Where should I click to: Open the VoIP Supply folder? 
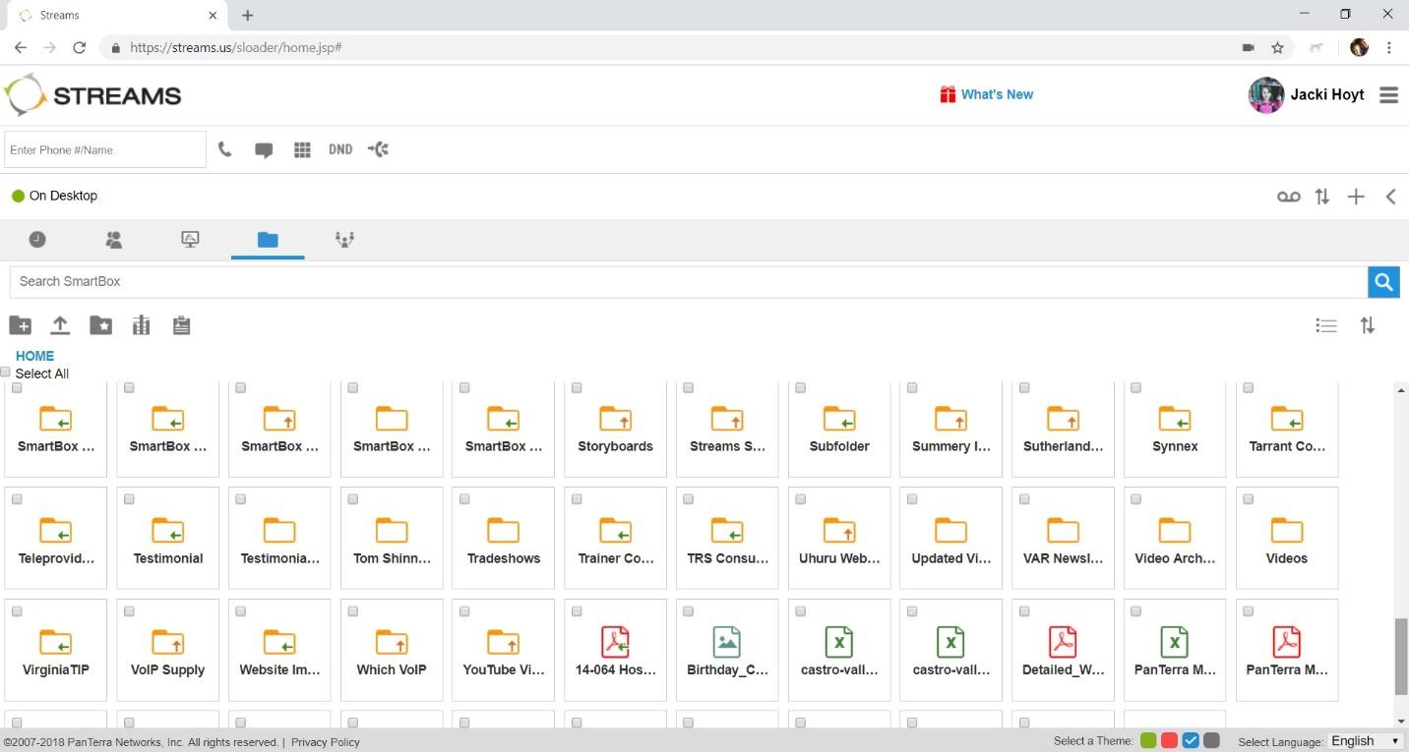(168, 644)
